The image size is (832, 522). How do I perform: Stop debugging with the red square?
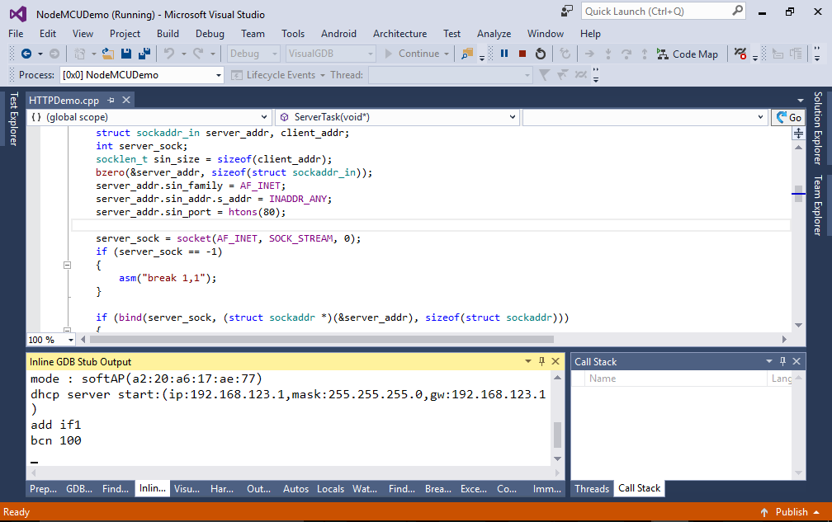pyautogui.click(x=522, y=54)
